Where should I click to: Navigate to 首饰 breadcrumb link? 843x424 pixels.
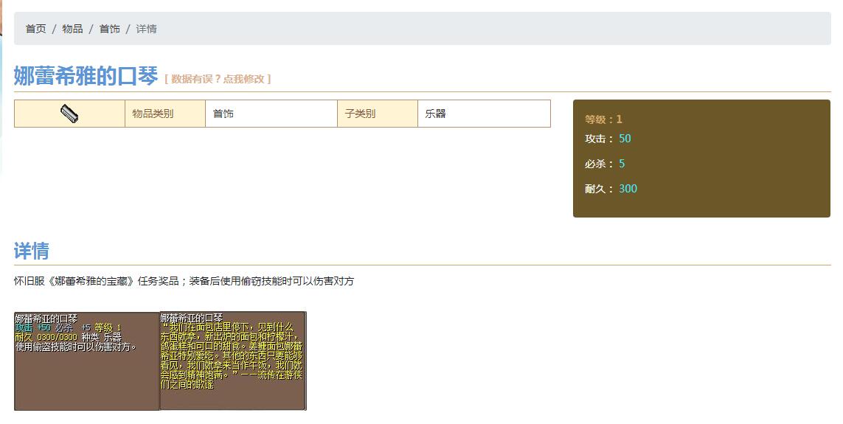coord(109,29)
